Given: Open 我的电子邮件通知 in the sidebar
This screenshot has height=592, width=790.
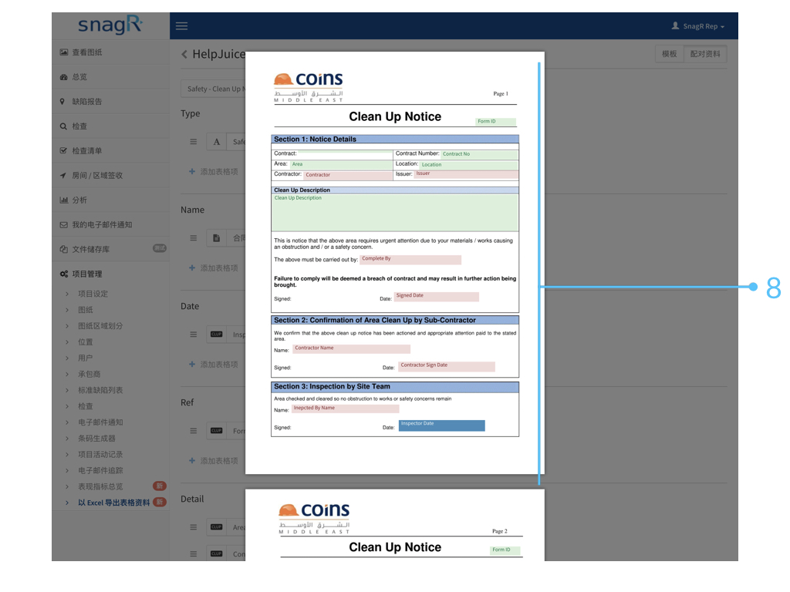Looking at the screenshot, I should [110, 224].
